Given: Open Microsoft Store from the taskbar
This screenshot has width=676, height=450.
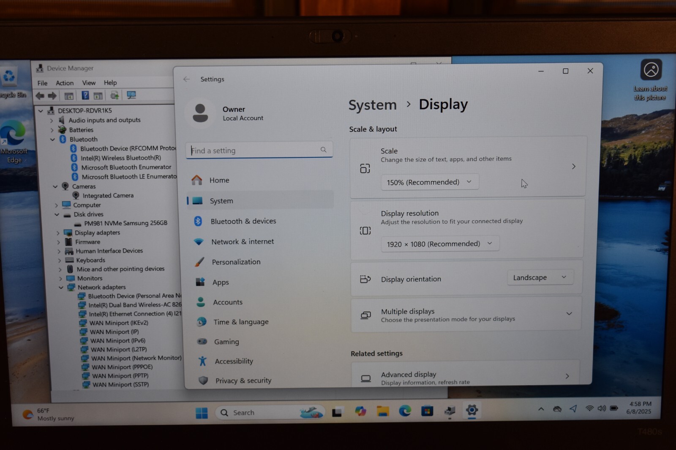Looking at the screenshot, I should click(427, 410).
